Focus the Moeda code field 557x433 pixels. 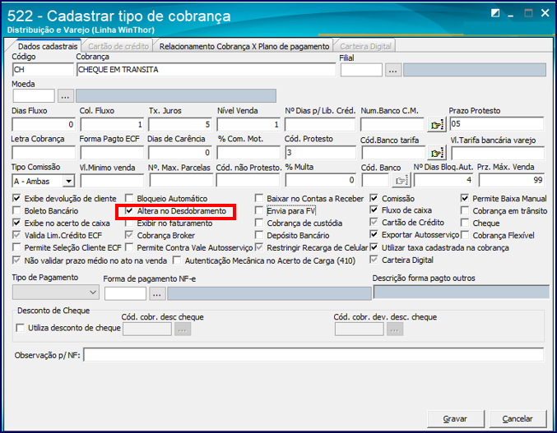pyautogui.click(x=34, y=96)
